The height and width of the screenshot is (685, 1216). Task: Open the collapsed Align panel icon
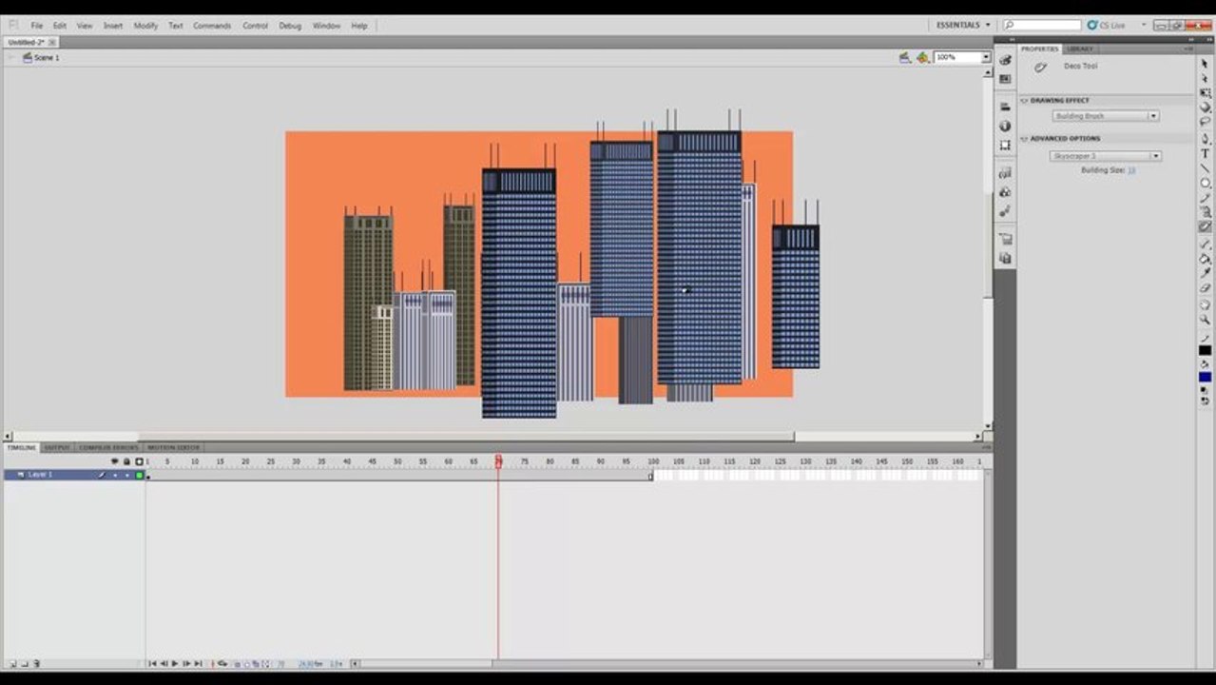click(1005, 107)
